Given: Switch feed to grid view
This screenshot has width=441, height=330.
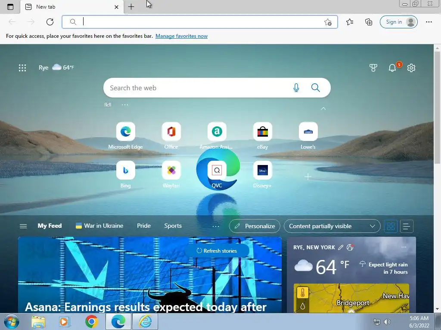Looking at the screenshot, I should tap(391, 226).
